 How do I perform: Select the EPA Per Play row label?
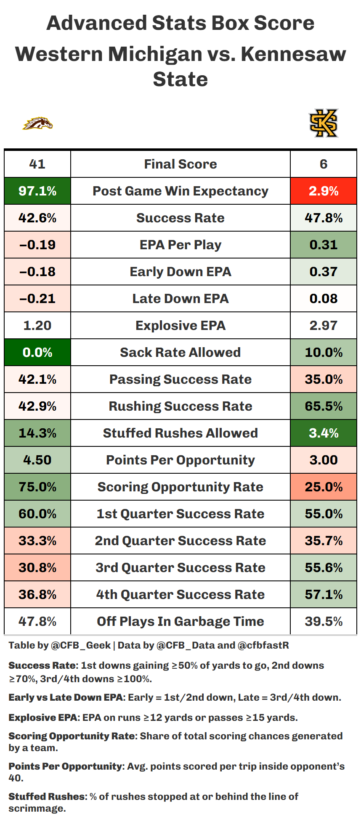[x=180, y=245]
